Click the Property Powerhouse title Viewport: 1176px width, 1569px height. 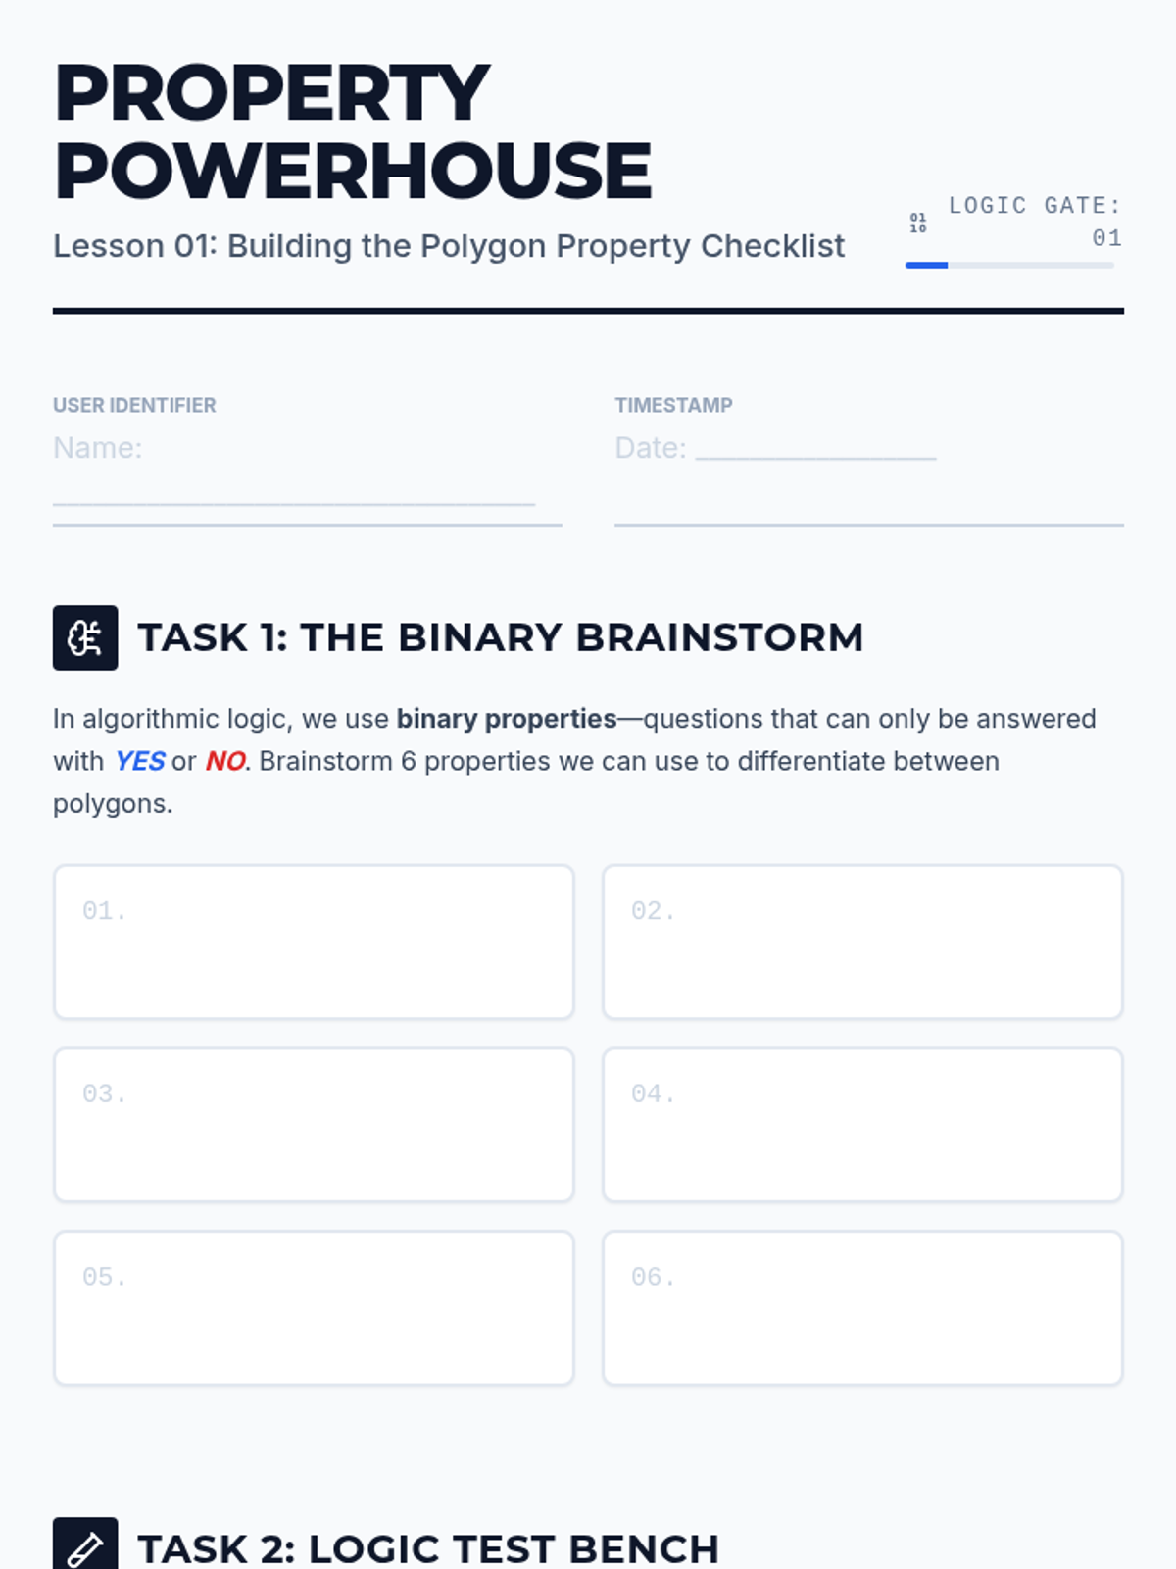[x=353, y=131]
